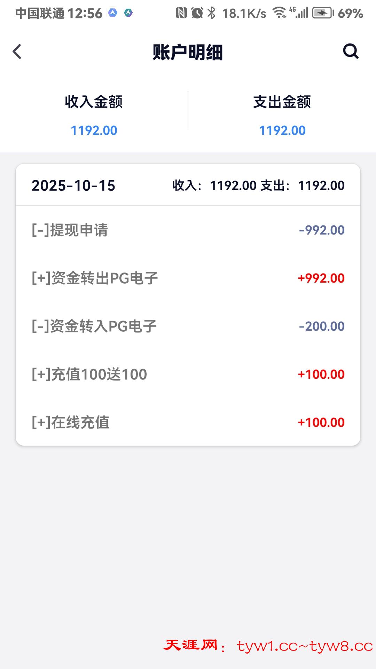
Task: Open search with magnifier icon
Action: [350, 52]
